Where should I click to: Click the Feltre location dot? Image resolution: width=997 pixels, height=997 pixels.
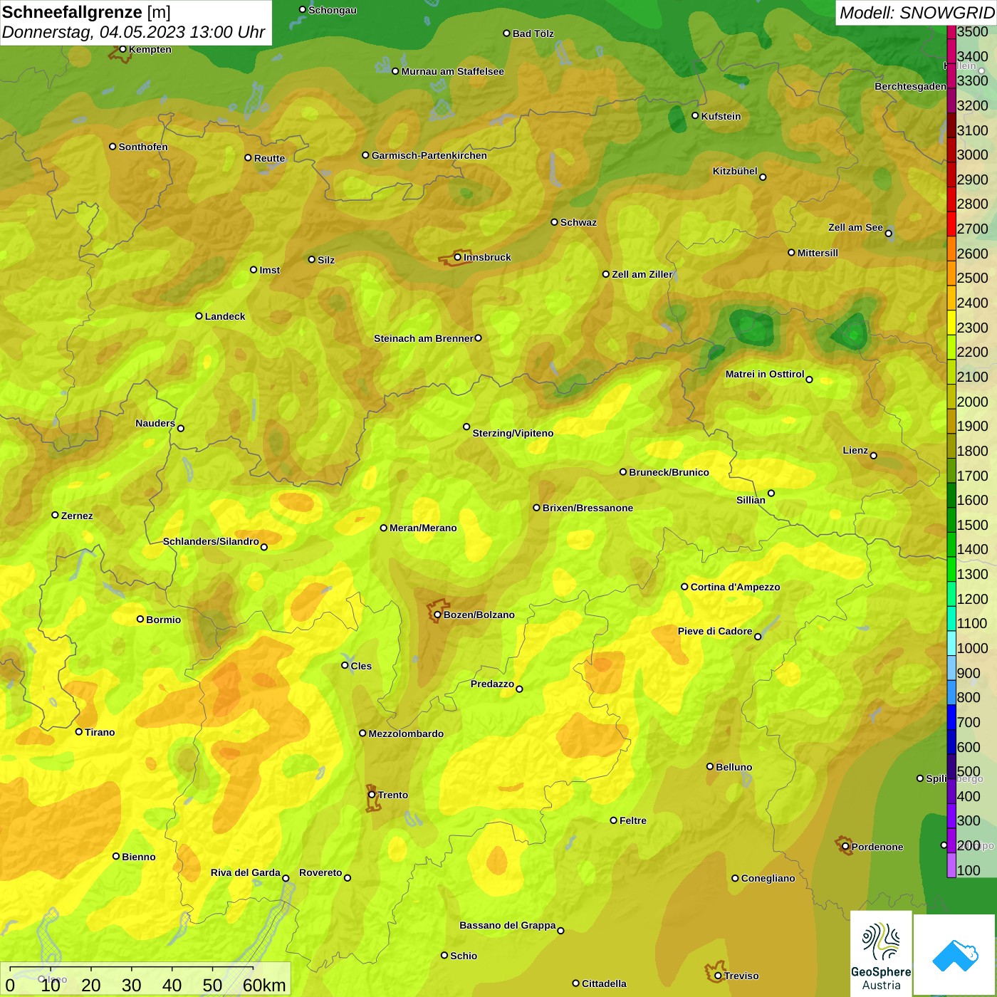pyautogui.click(x=614, y=820)
